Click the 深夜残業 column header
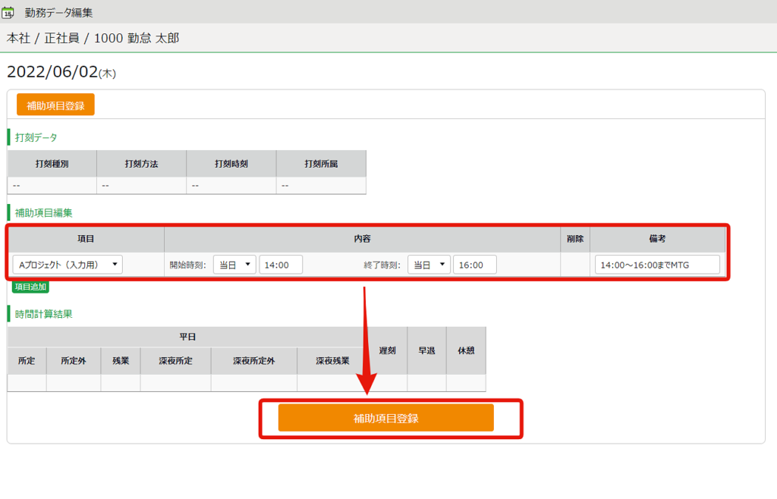Image resolution: width=777 pixels, height=499 pixels. point(332,361)
